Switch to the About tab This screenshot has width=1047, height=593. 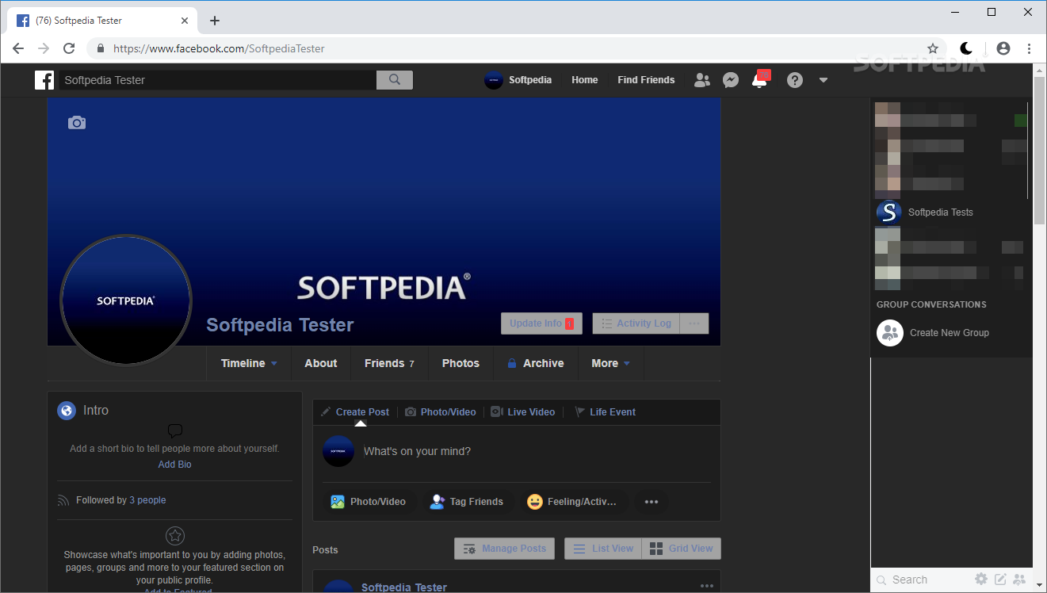coord(321,363)
